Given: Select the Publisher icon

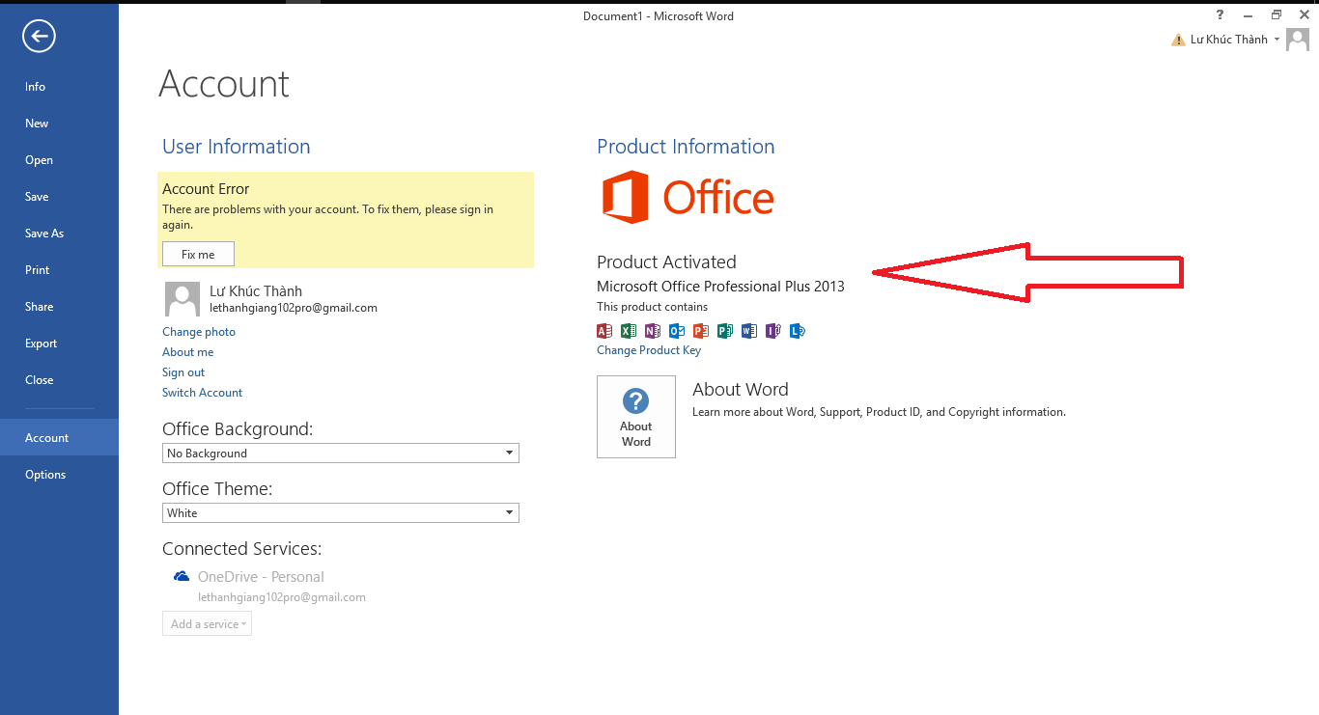Looking at the screenshot, I should click(725, 331).
